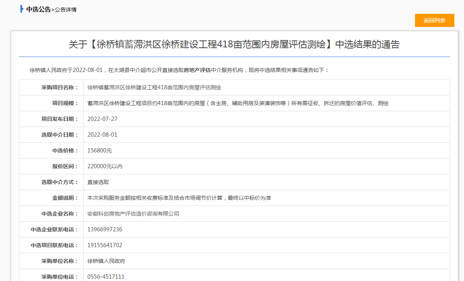Select the 直接选取 method value
The width and height of the screenshot is (464, 281).
pyautogui.click(x=98, y=182)
